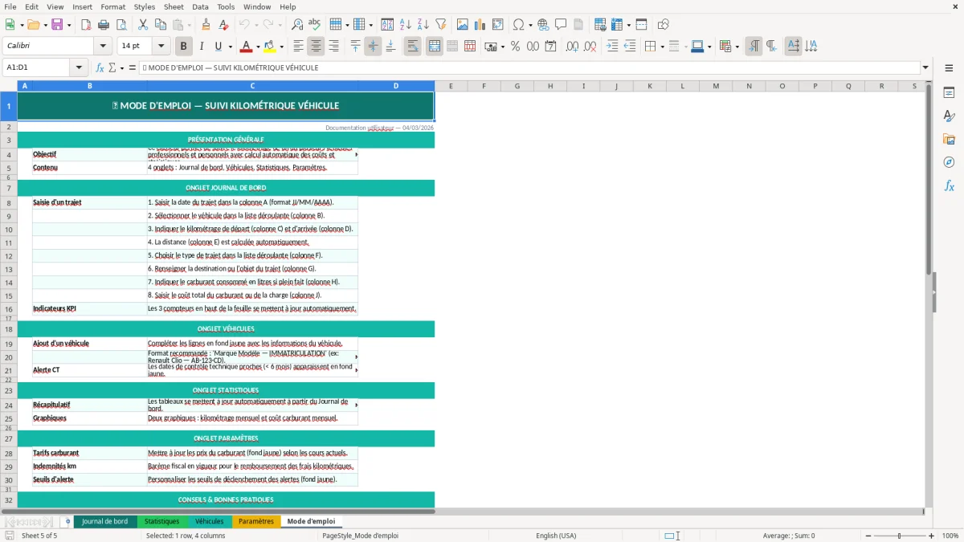This screenshot has height=542, width=964.
Task: Open the Format menu
Action: (112, 6)
